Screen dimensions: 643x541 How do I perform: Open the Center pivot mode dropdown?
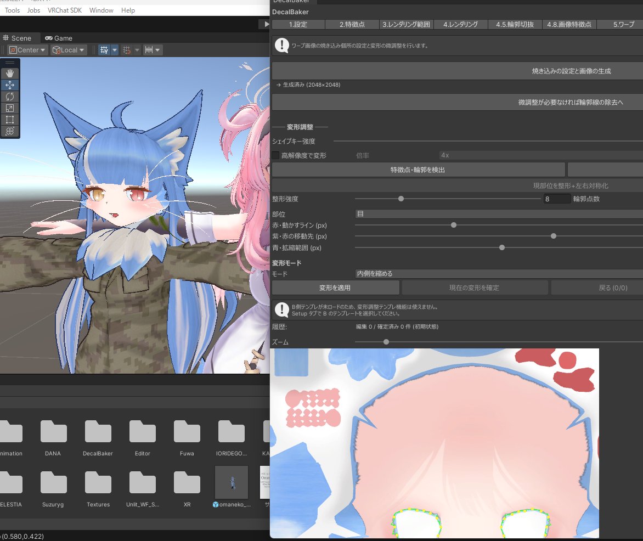27,50
